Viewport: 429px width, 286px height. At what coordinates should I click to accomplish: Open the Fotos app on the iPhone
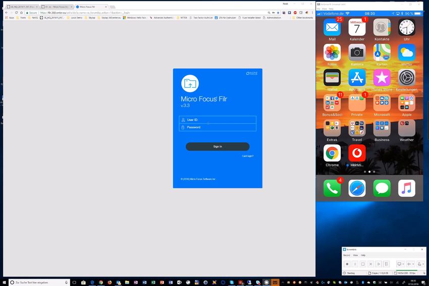(x=332, y=52)
